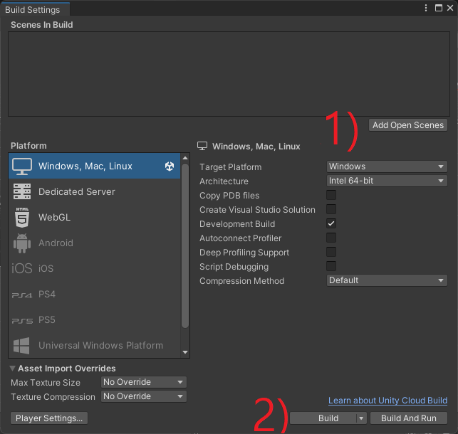Uncheck the Development Build checkbox
Image resolution: width=458 pixels, height=434 pixels.
point(331,223)
